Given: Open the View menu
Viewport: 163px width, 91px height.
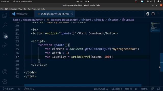Looking at the screenshot, I should [20, 9].
